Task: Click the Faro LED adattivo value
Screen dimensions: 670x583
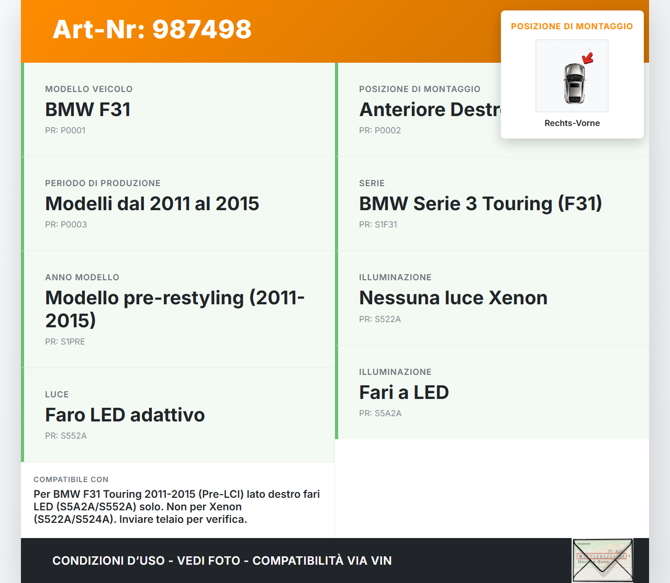Action: [x=125, y=415]
